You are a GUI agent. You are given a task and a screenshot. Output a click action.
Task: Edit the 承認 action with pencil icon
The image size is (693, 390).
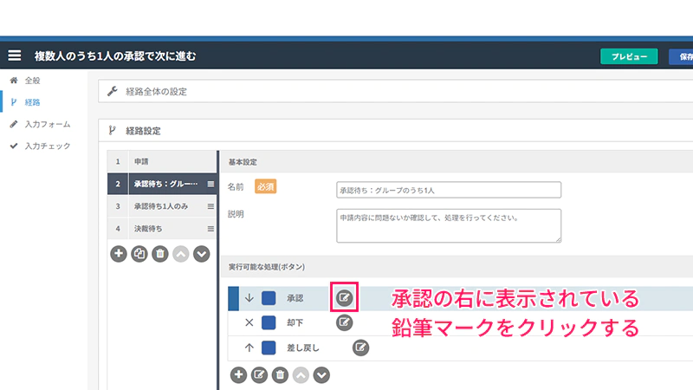click(x=344, y=297)
